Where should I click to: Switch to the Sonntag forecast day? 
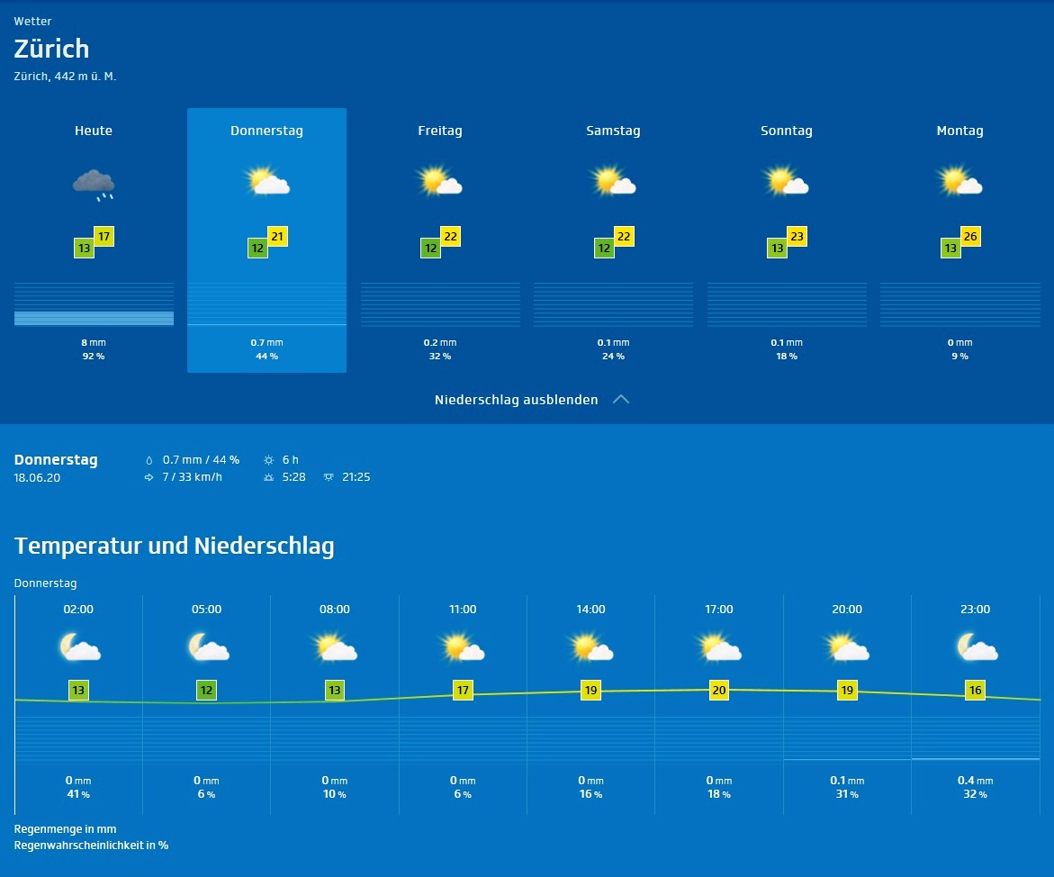[786, 131]
